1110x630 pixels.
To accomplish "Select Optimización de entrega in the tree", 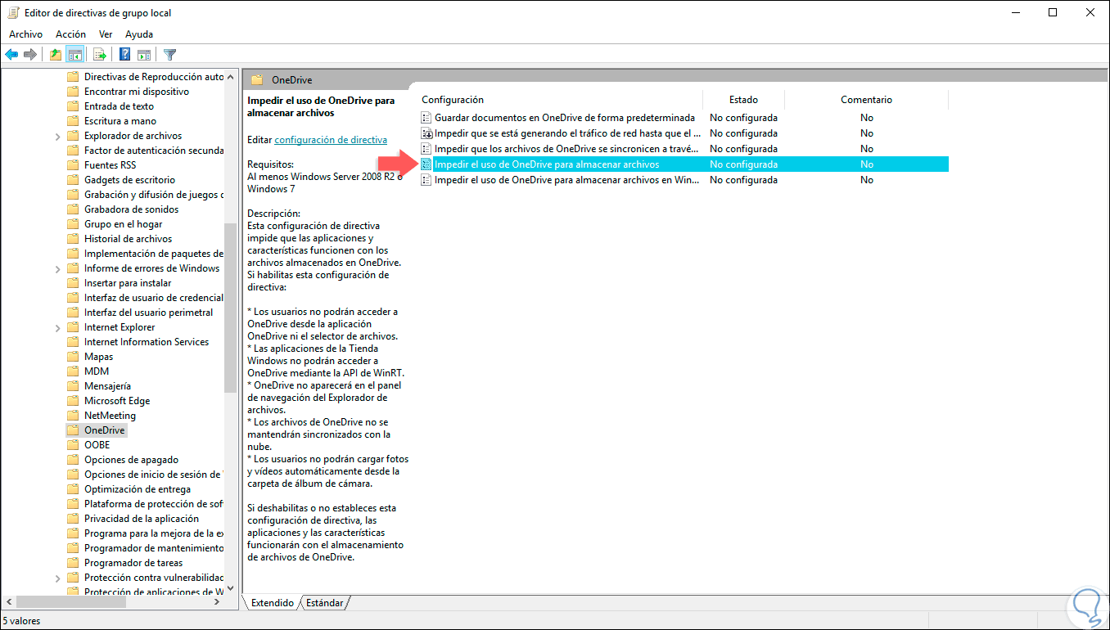I will 138,489.
